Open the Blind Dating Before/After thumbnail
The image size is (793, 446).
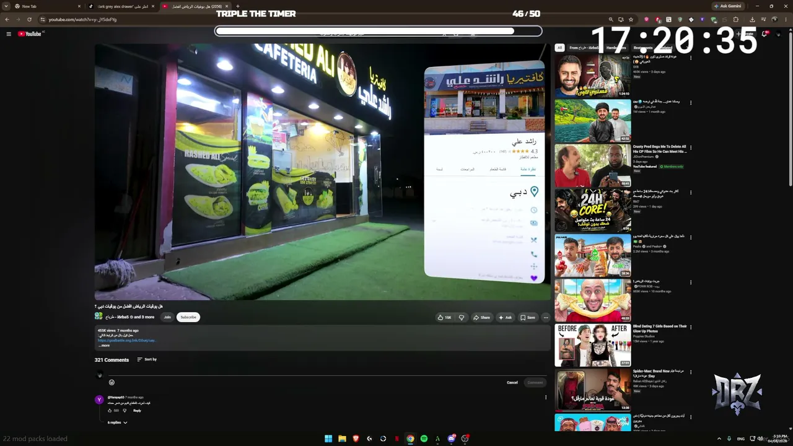(593, 345)
